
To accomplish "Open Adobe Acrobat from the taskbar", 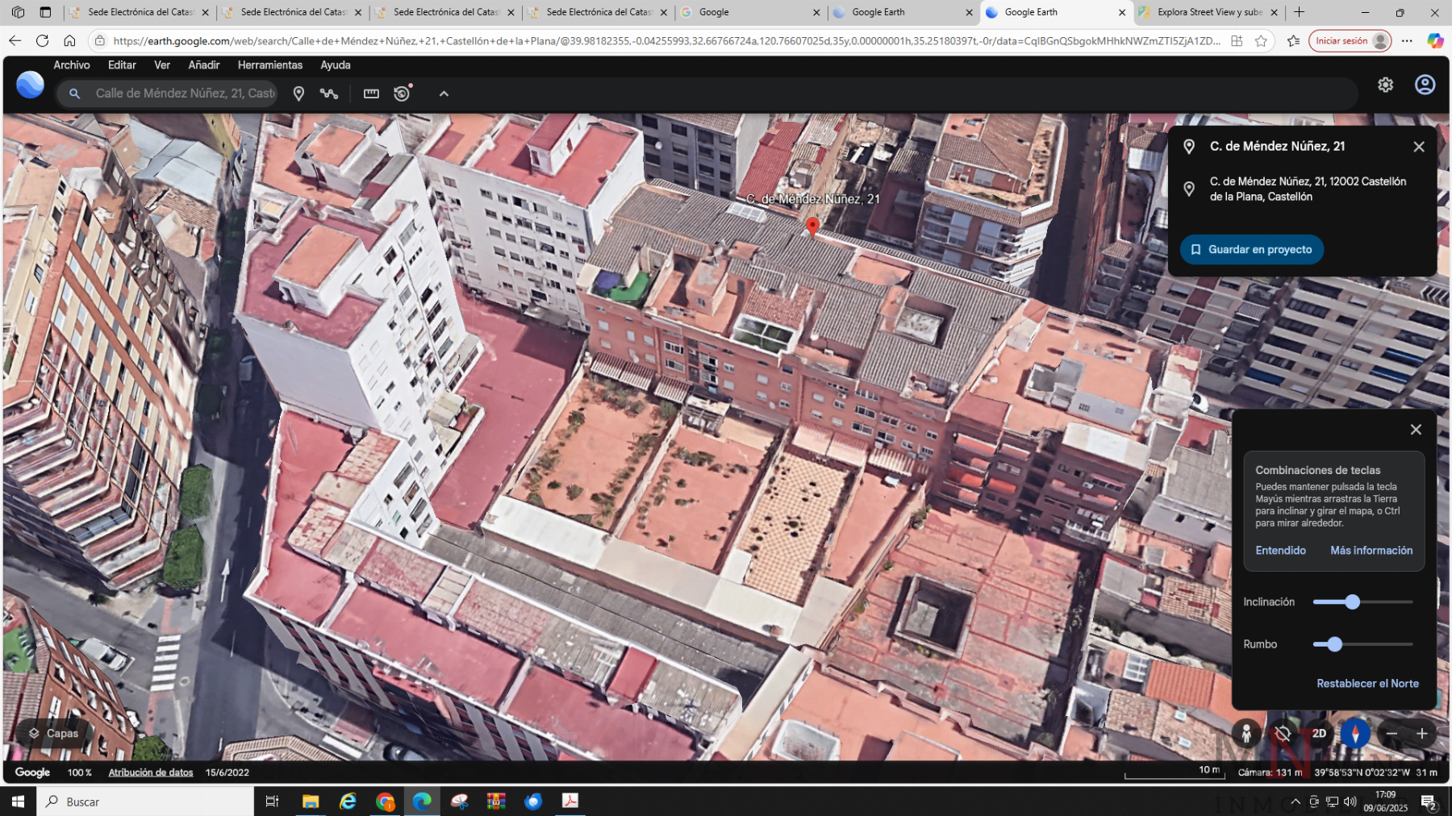I will 570,801.
